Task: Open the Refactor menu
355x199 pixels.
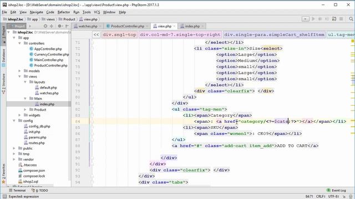Action: [64, 12]
